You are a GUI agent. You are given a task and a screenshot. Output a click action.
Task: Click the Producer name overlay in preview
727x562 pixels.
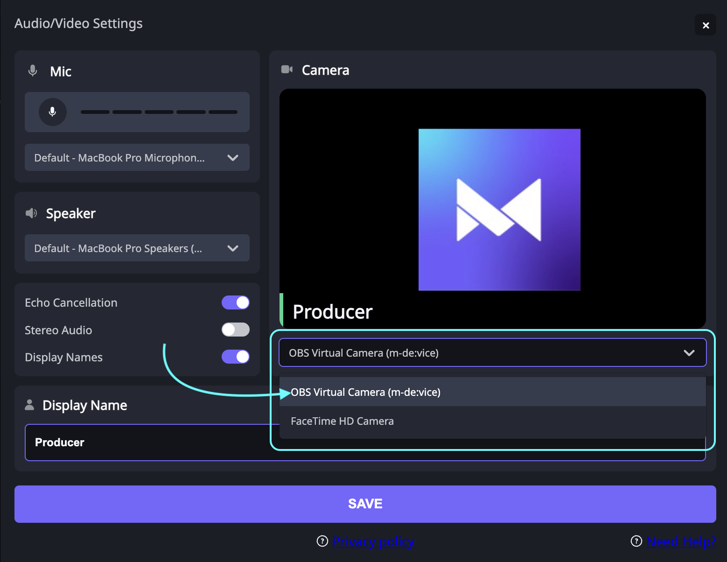(333, 311)
